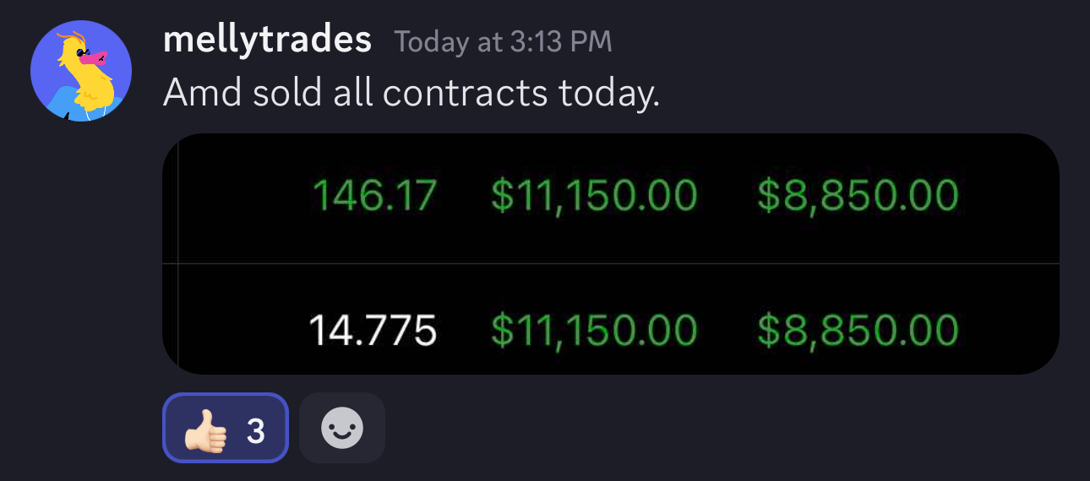
Task: Click the reaction count number 3
Action: pyautogui.click(x=255, y=431)
